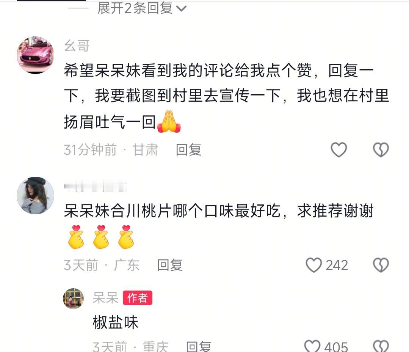Image resolution: width=409 pixels, height=352 pixels.
Task: Tap the blurred username above 桃片 comment
Action: tap(96, 187)
